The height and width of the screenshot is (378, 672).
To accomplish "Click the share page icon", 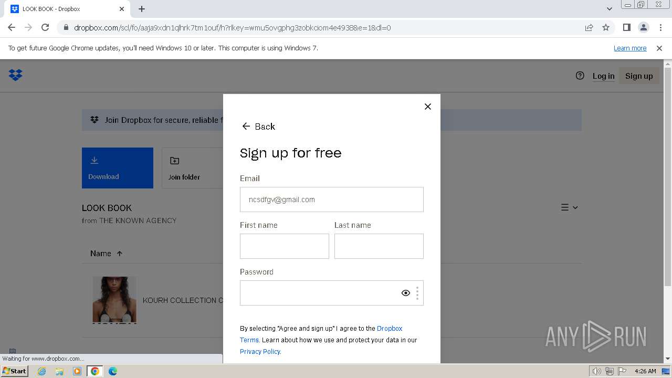I will click(589, 27).
